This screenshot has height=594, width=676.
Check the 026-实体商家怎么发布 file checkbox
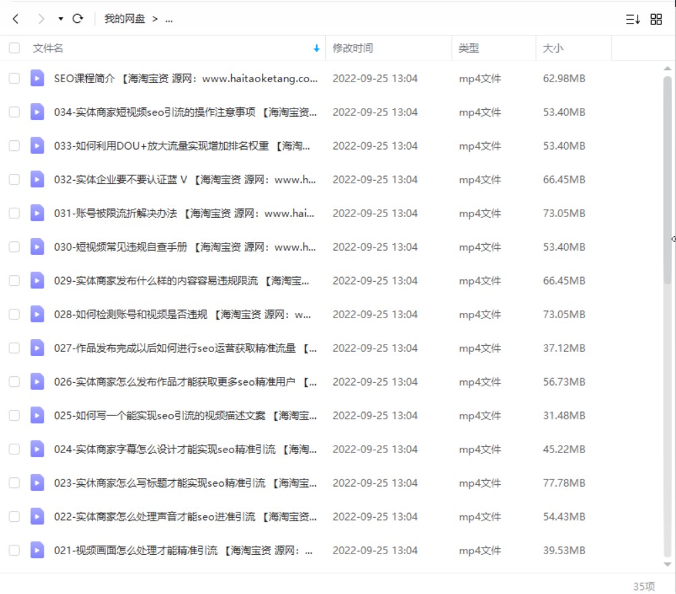tap(14, 382)
